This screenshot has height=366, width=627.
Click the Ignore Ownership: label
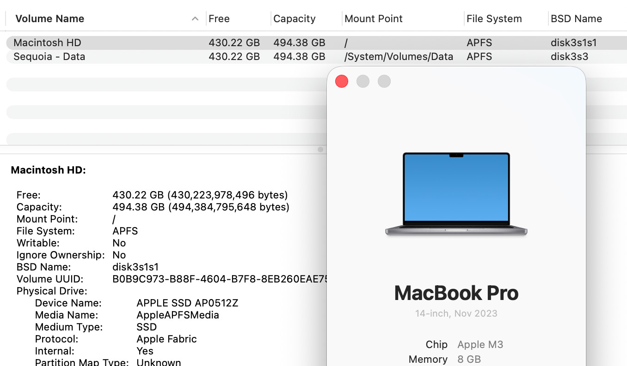[x=61, y=255]
